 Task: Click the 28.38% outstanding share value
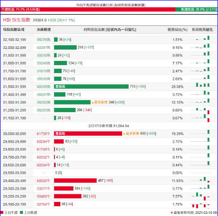click(177, 87)
